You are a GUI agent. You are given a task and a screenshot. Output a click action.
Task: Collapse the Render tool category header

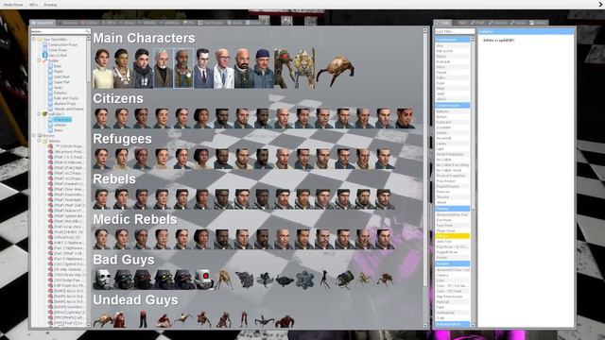[452, 263]
